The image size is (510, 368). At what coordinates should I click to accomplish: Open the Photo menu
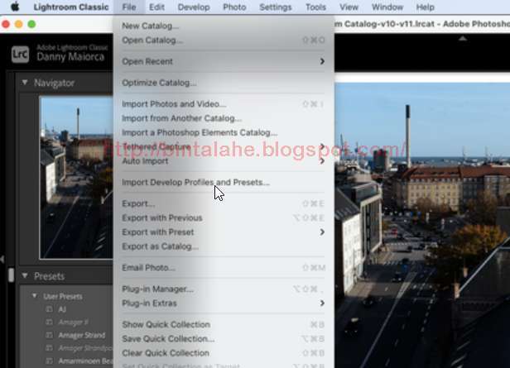point(234,7)
